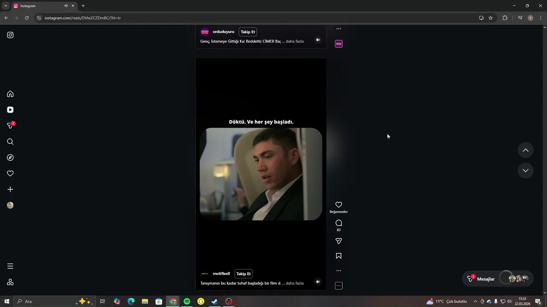This screenshot has height=307, width=547.
Task: Open more options dots for motiflex0 reel
Action: [338, 270]
